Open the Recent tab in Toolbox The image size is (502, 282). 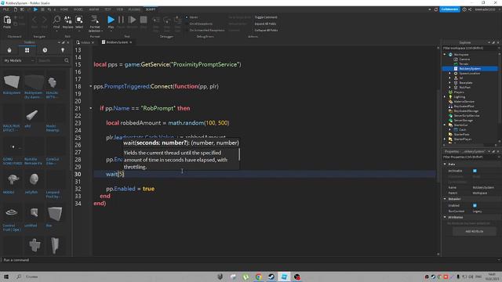45,50
